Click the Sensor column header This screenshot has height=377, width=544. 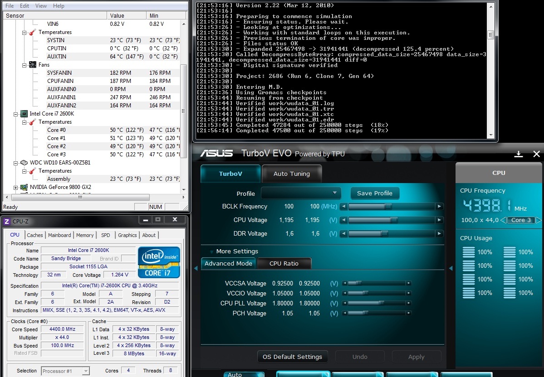point(55,15)
